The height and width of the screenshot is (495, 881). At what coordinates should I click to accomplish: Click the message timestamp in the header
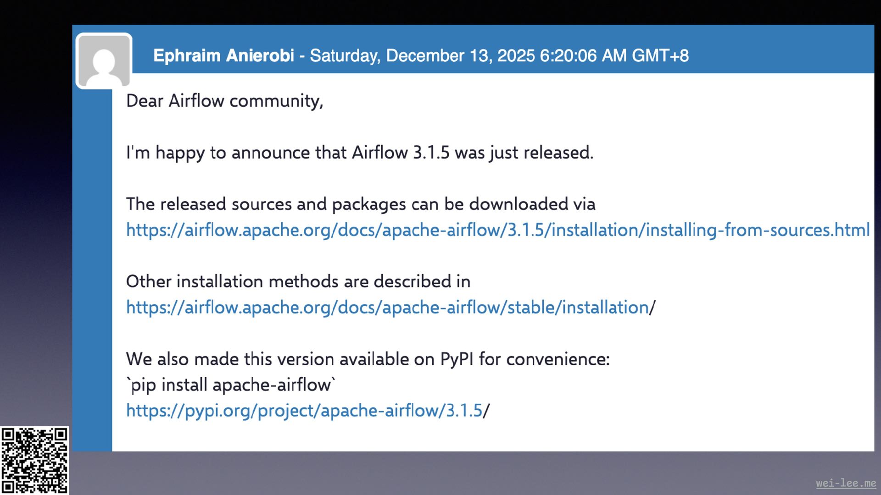pyautogui.click(x=499, y=55)
